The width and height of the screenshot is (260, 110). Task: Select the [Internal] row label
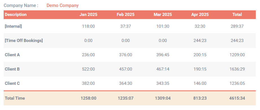[x=13, y=26]
